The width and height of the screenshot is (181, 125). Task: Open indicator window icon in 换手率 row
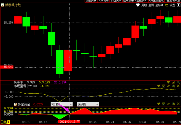click(173, 82)
